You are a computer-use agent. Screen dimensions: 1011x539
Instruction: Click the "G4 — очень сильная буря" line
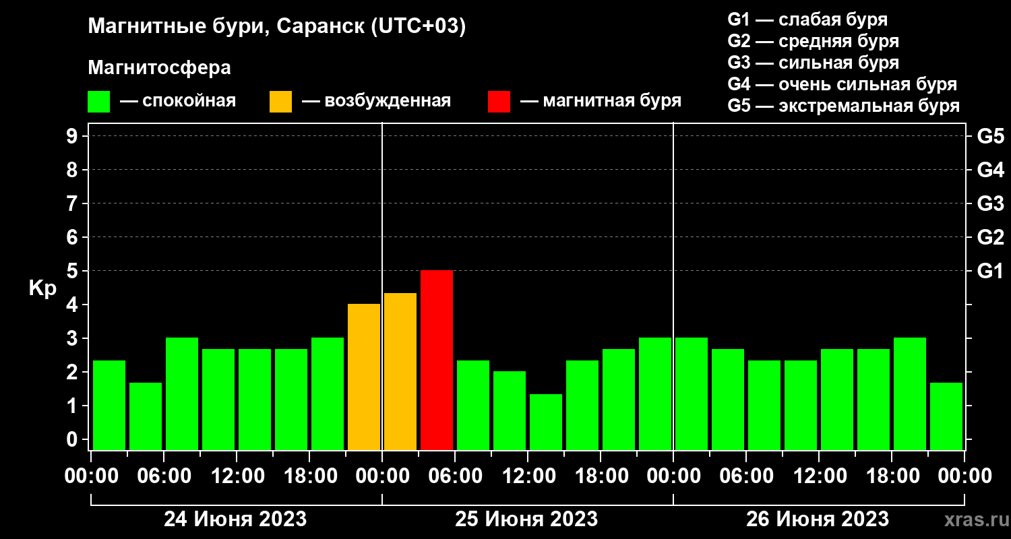[x=842, y=84]
